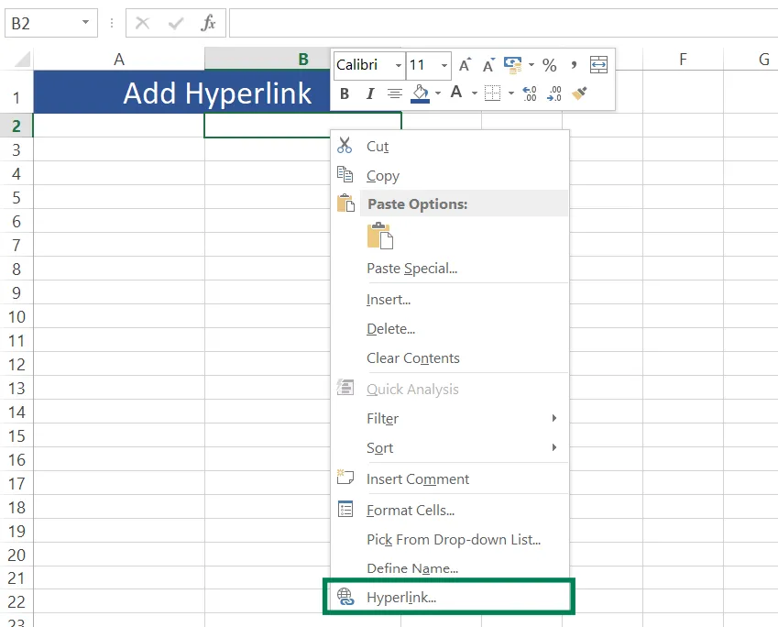Choose Define Name...
The image size is (778, 627).
point(450,568)
